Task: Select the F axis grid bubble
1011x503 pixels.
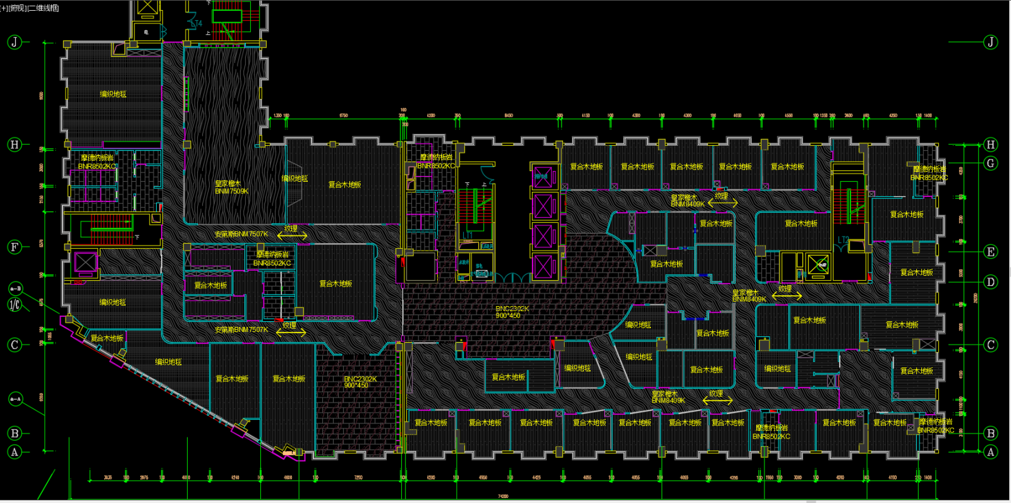Action: pos(15,247)
